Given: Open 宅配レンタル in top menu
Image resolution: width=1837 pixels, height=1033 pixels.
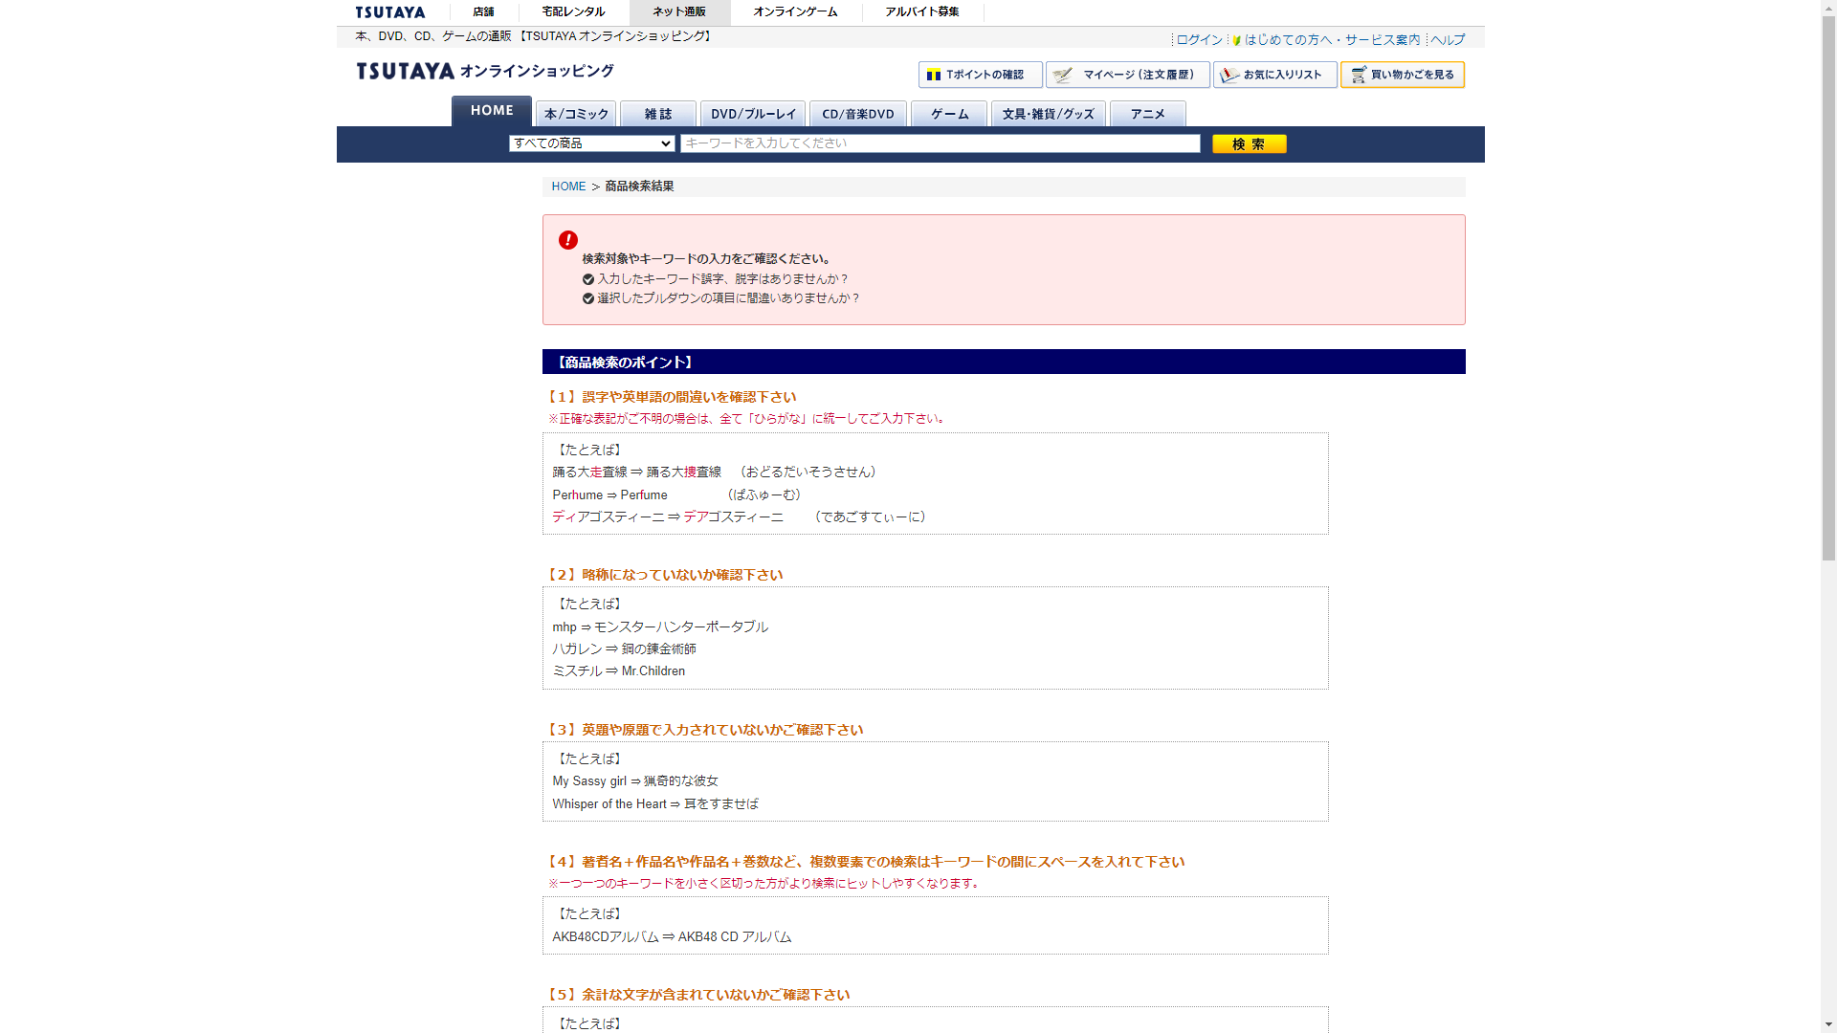Looking at the screenshot, I should click(x=573, y=12).
